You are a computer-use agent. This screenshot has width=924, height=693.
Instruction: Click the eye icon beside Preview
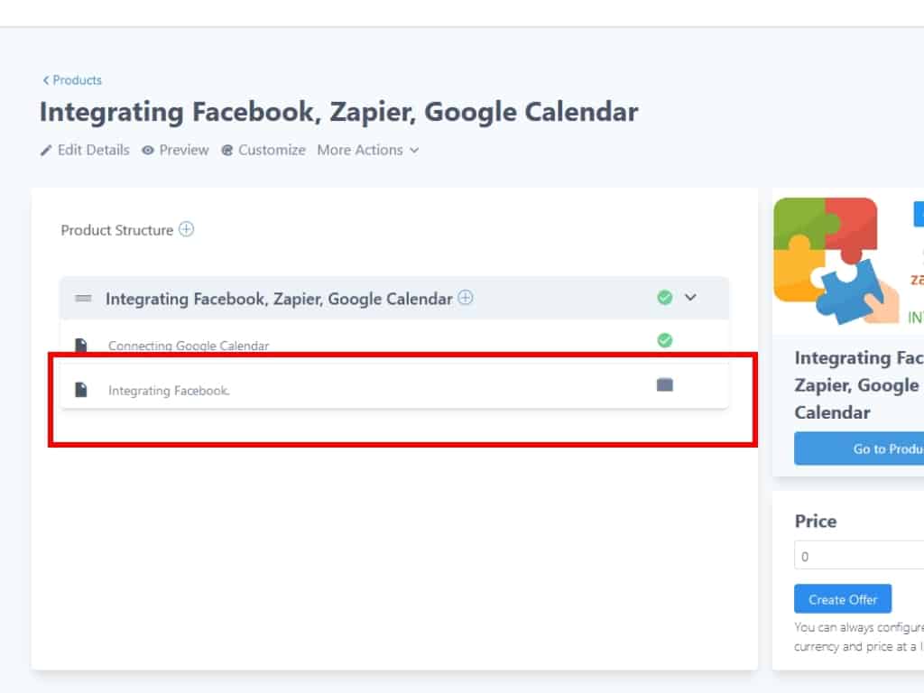click(148, 151)
